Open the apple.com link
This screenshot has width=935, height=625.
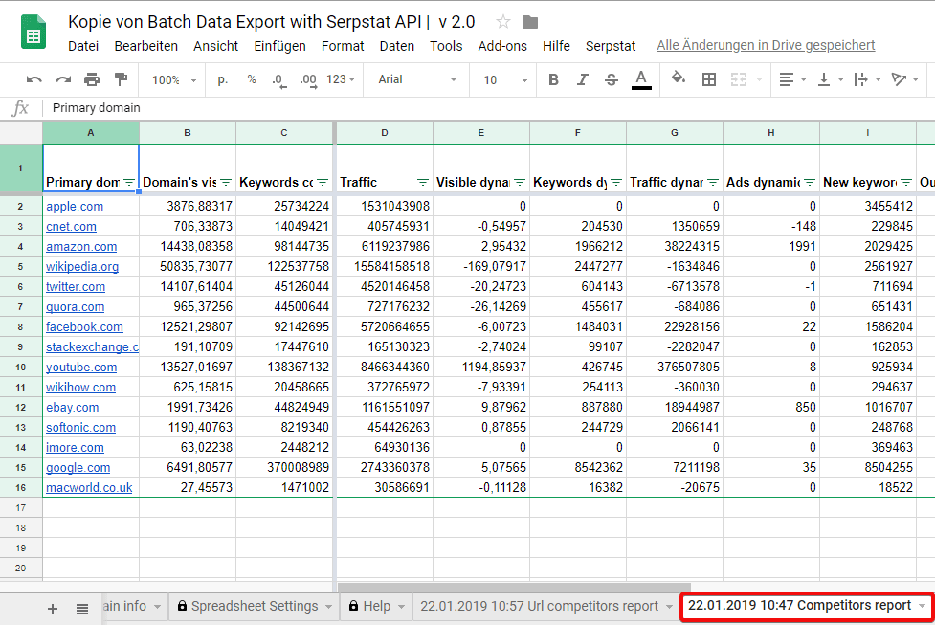(75, 207)
